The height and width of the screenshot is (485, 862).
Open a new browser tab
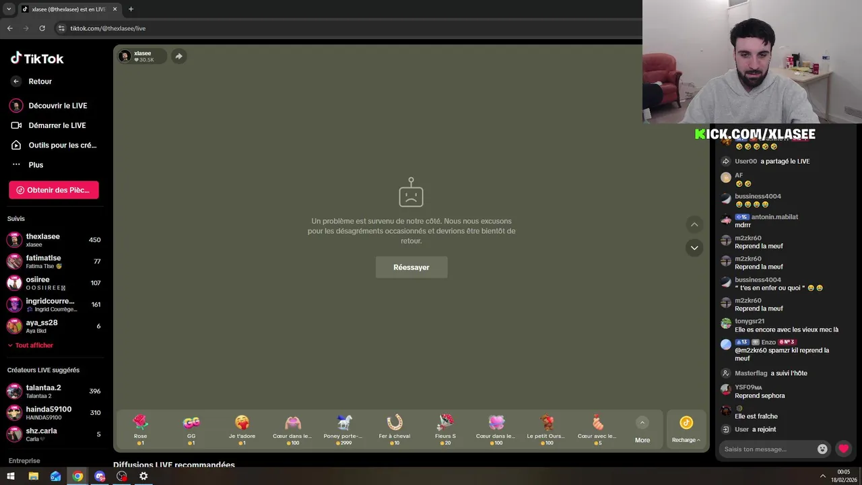click(x=131, y=9)
